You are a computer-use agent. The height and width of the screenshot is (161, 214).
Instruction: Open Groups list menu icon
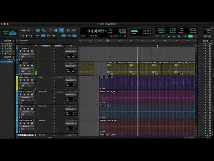[14, 57]
